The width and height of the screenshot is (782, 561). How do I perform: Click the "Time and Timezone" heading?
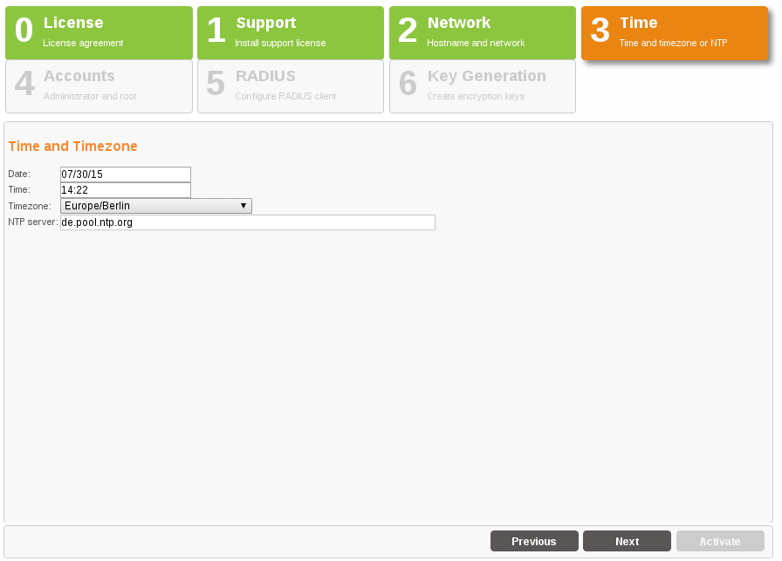coord(72,147)
